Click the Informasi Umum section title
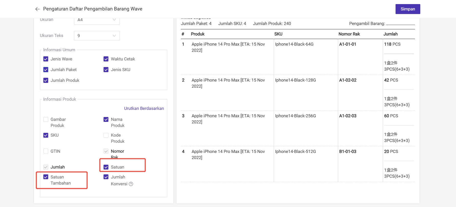The height and width of the screenshot is (207, 456). [59, 50]
